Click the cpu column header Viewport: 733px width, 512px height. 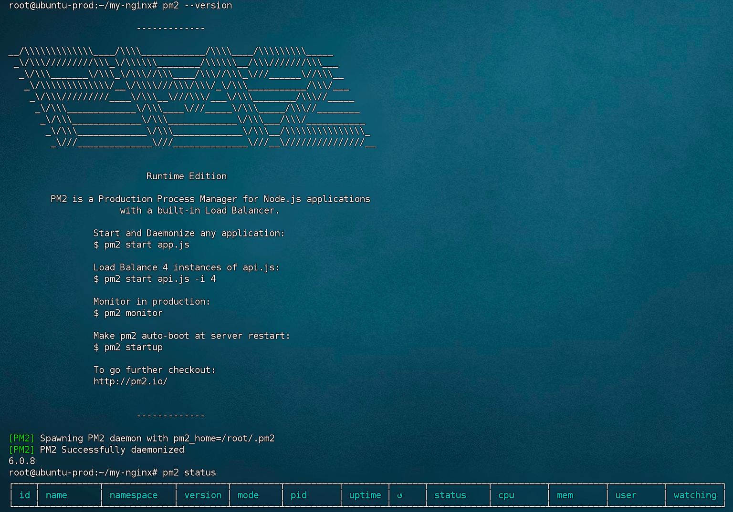(506, 495)
